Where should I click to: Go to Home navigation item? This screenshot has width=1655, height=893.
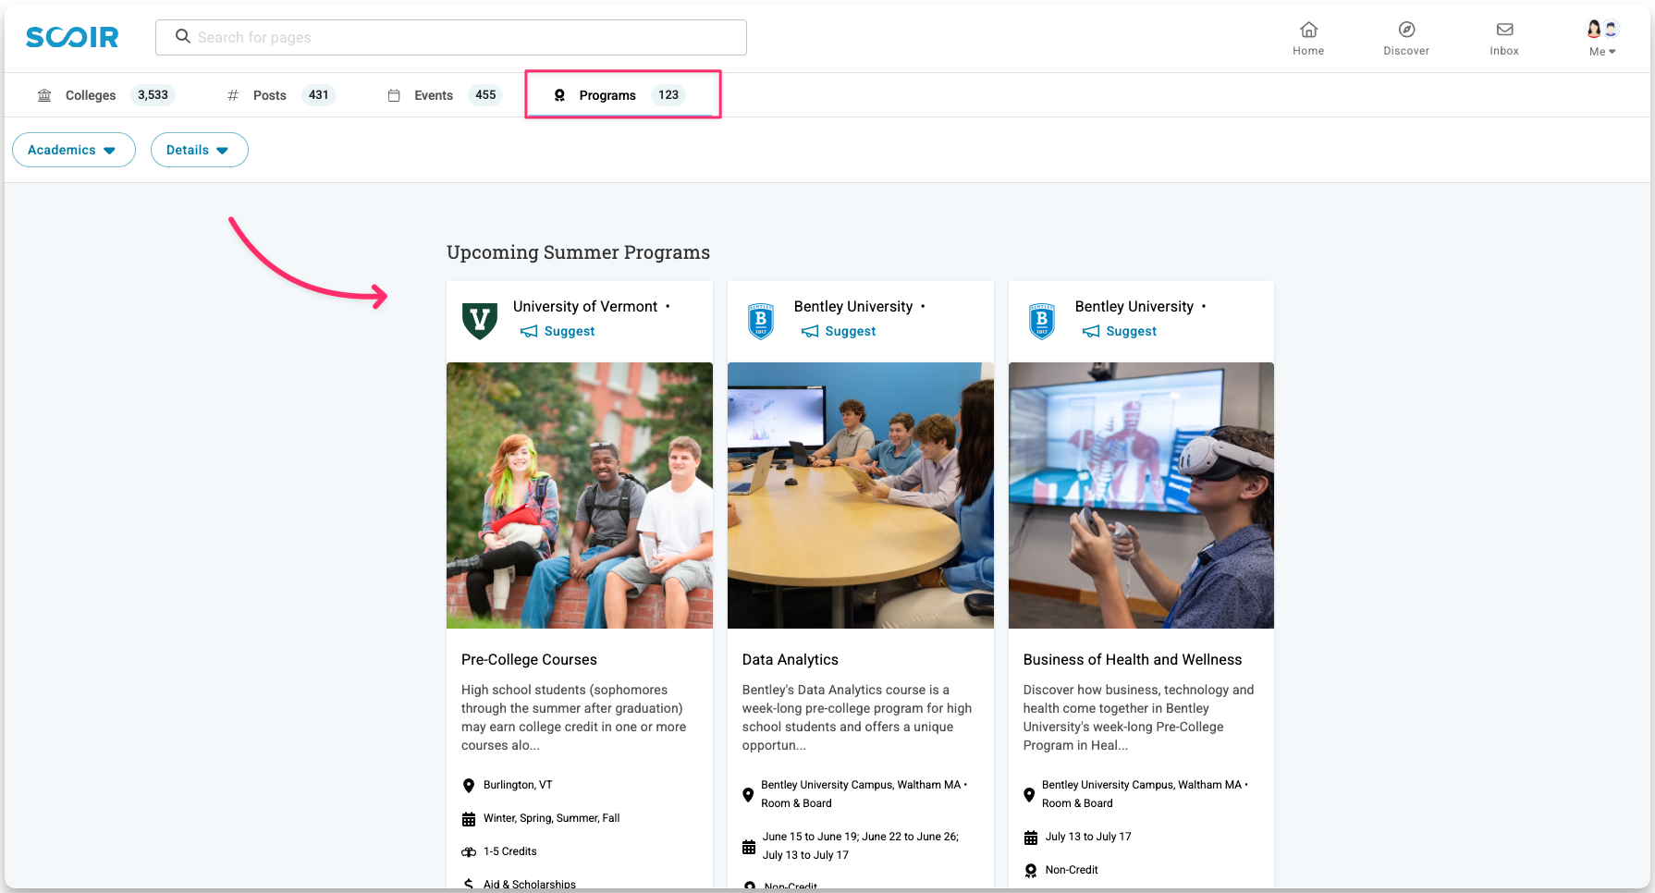click(x=1308, y=39)
